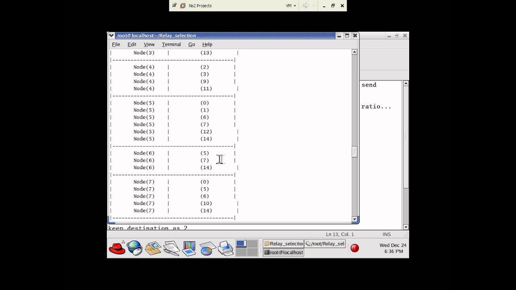
Task: Minimize the Relay_selection terminal window
Action: tap(339, 36)
